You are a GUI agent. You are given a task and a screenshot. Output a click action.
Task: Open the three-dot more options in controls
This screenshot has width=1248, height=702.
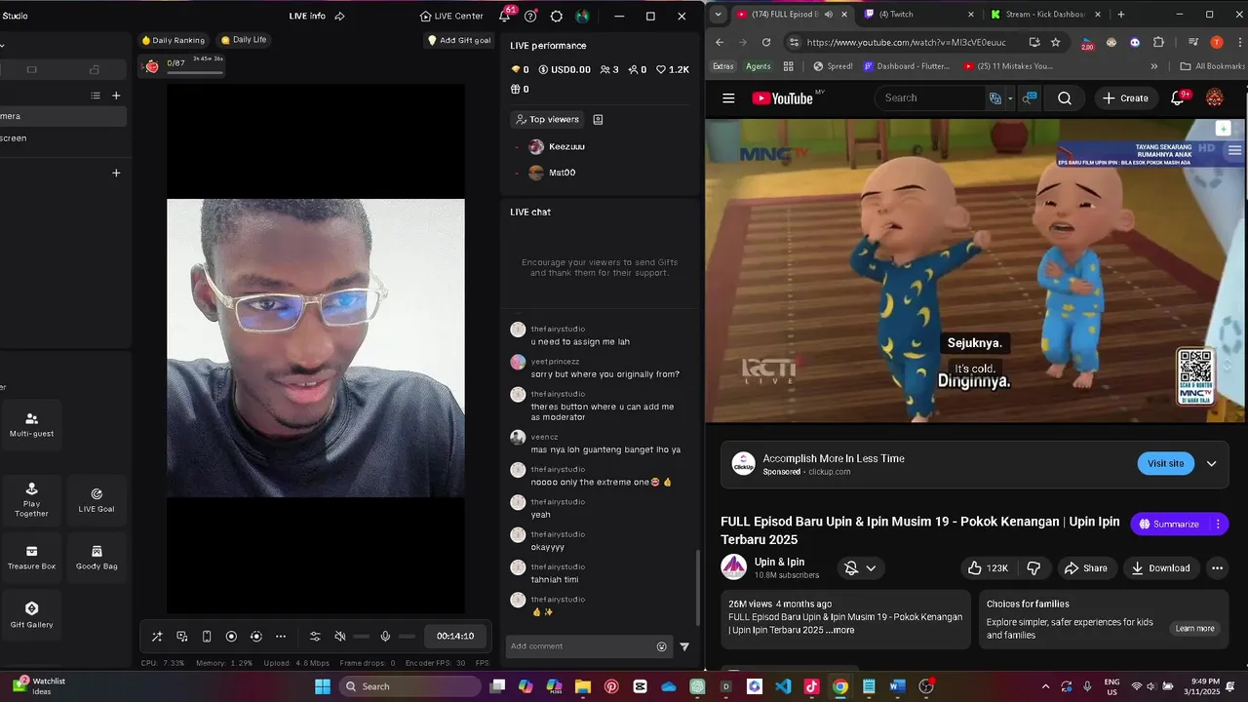coord(281,636)
